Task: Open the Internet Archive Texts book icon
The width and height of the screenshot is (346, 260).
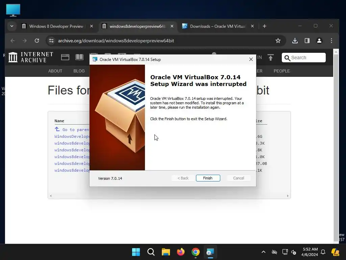Action: [79, 57]
